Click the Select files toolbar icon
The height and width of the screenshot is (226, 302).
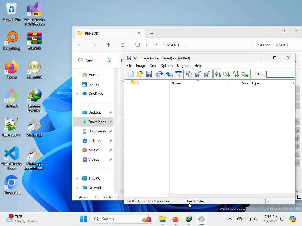[178, 74]
